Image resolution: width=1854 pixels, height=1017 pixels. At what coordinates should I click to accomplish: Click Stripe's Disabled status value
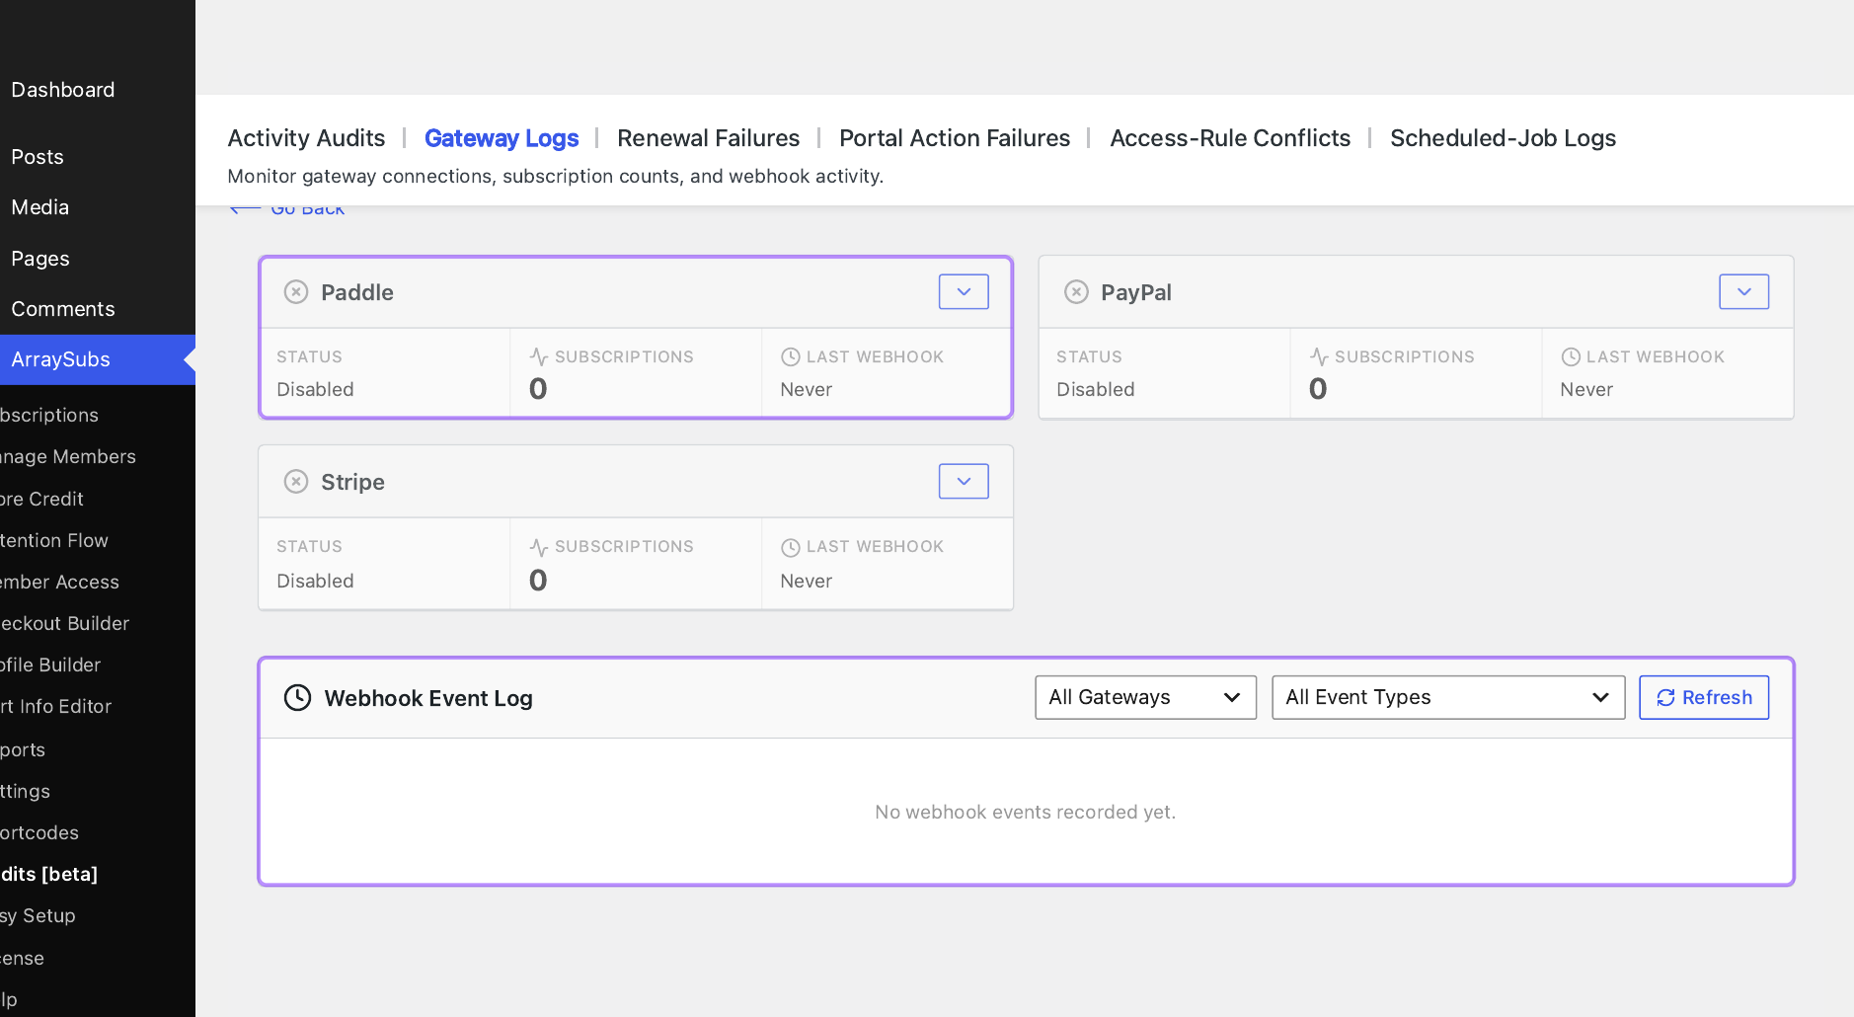(315, 581)
